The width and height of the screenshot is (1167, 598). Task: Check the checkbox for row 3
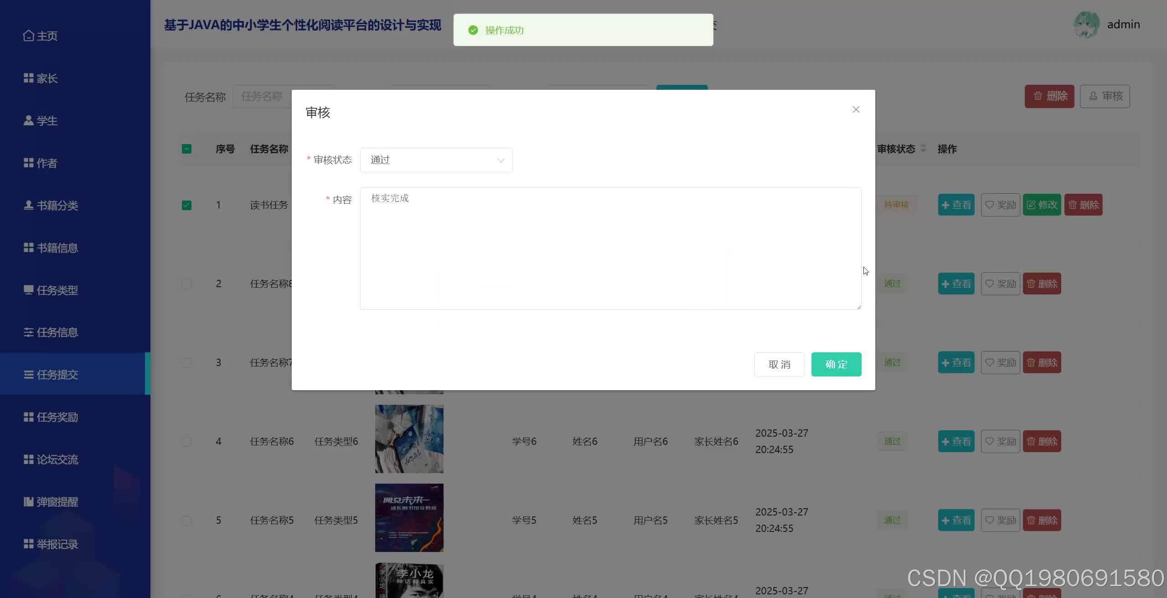tap(186, 363)
